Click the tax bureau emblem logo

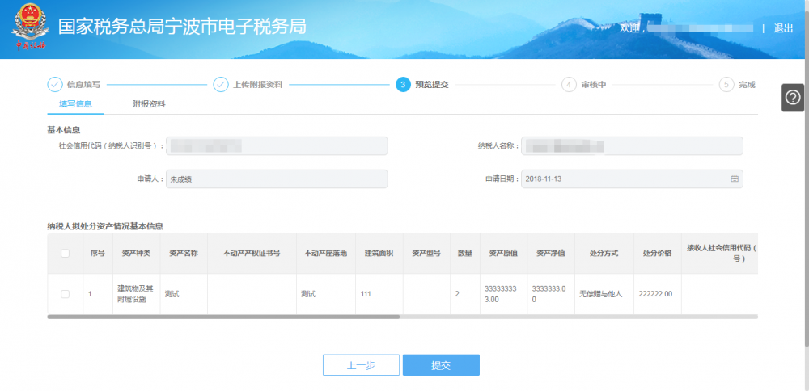[30, 26]
